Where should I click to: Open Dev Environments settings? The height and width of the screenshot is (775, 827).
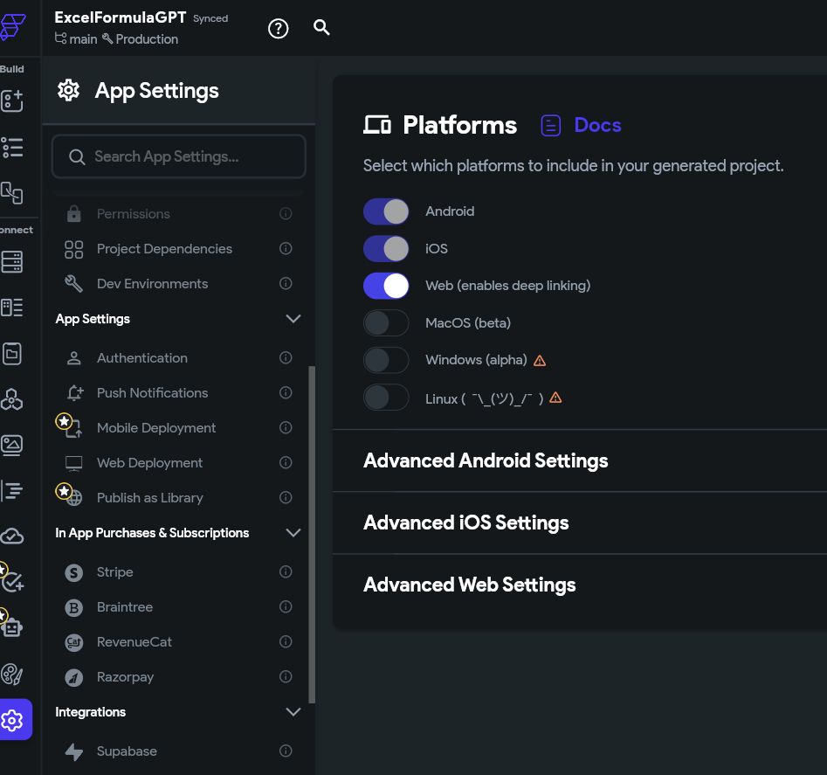click(x=179, y=284)
